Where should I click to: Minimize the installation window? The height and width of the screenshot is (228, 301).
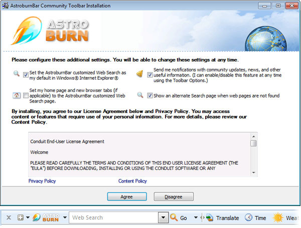[x=264, y=5]
